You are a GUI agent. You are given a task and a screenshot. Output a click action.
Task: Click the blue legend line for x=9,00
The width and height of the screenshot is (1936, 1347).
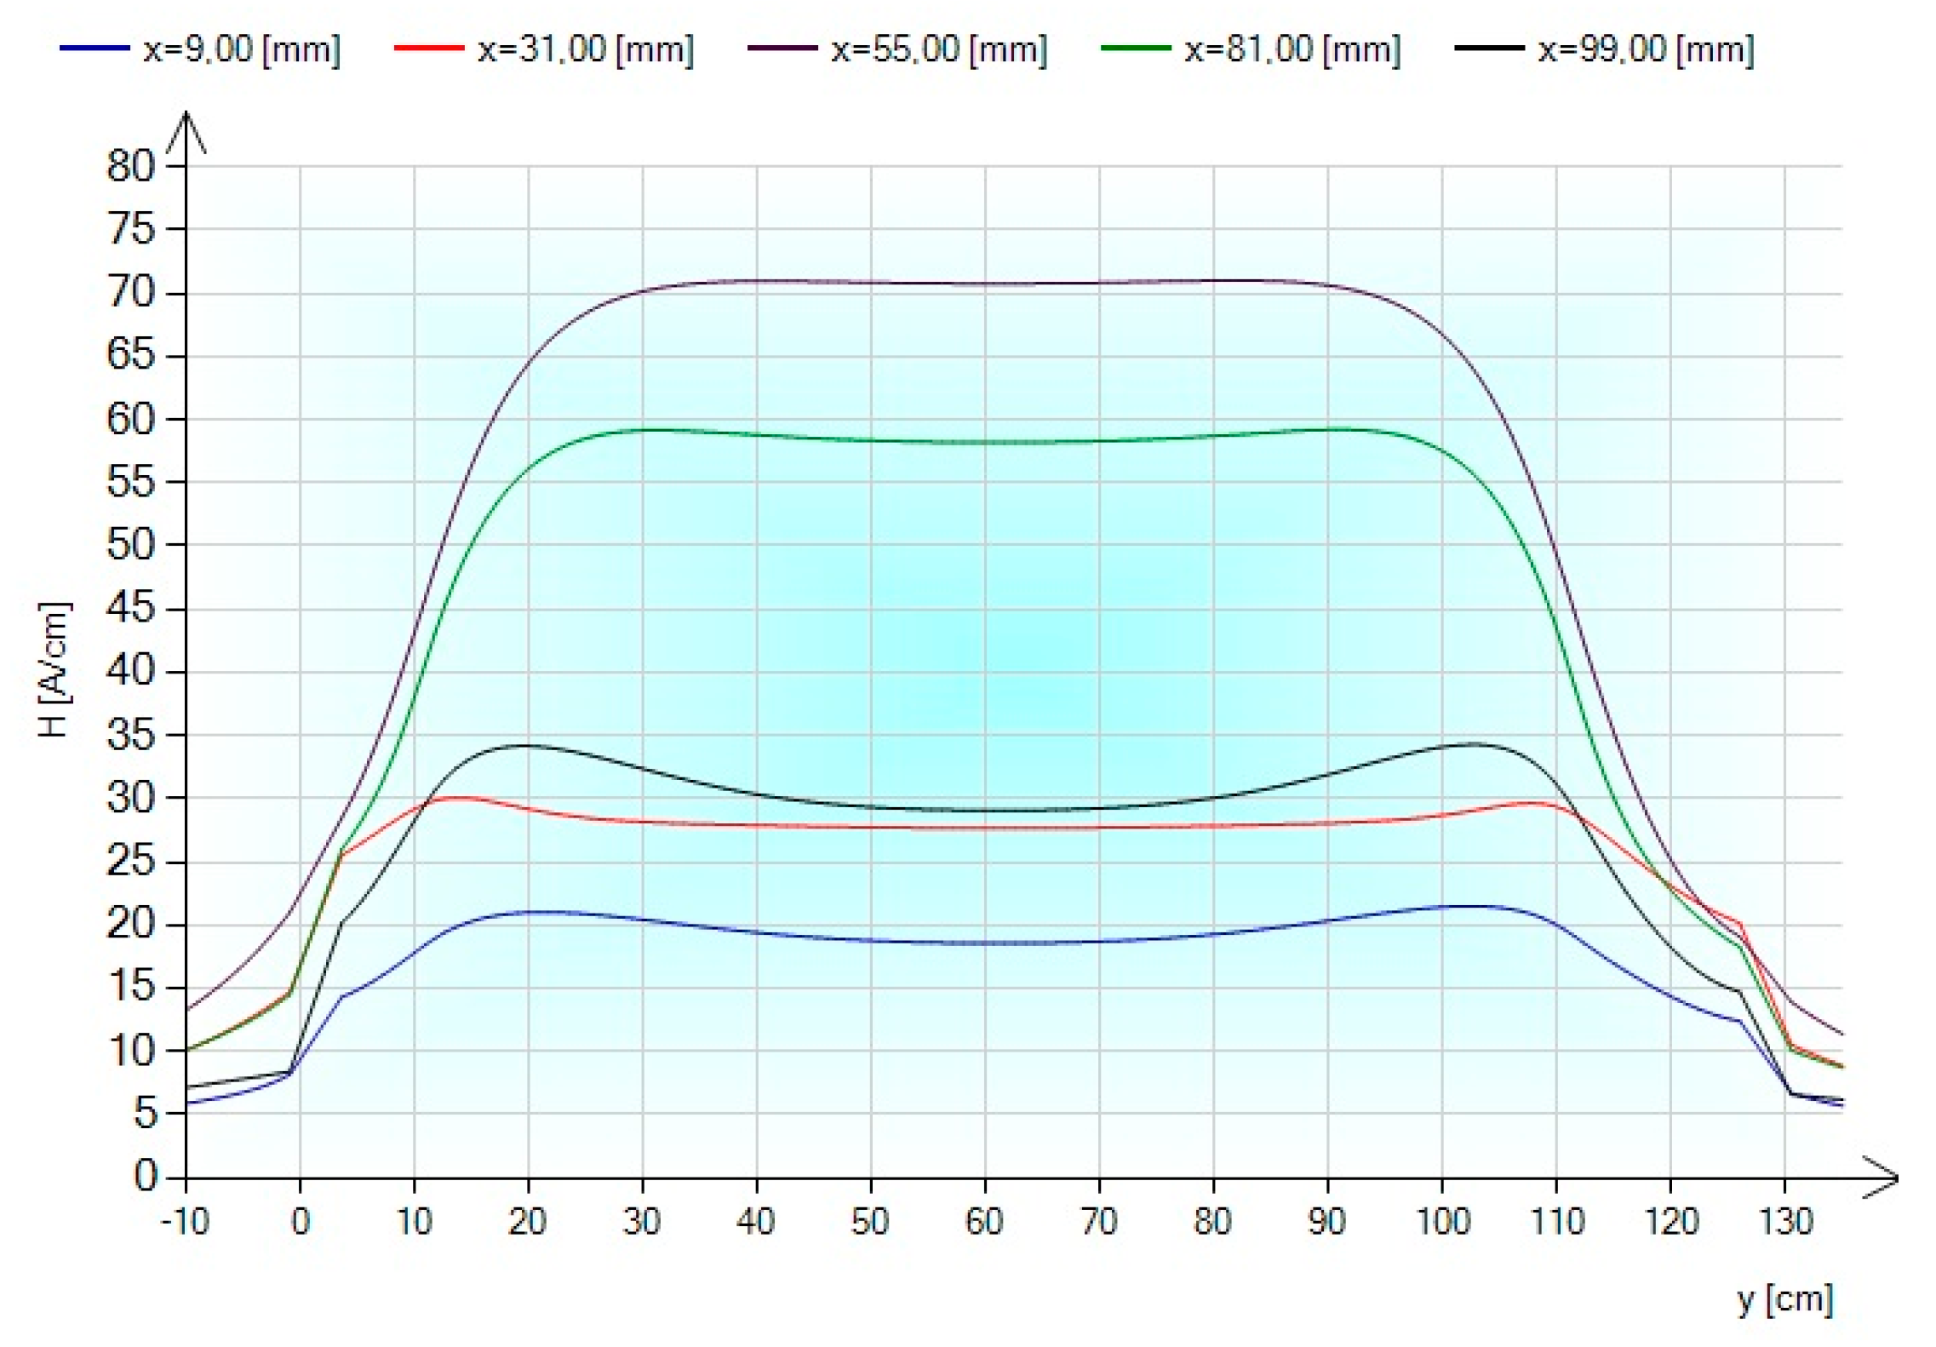pyautogui.click(x=95, y=49)
